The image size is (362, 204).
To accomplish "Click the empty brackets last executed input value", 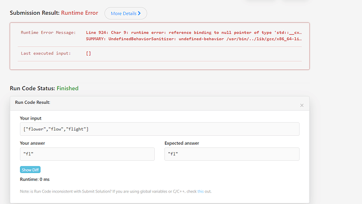I will tap(89, 53).
